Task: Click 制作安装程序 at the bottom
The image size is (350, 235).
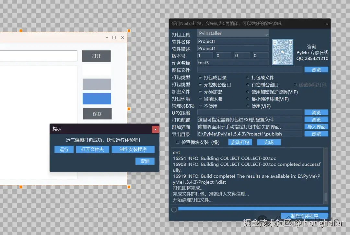Action: (304, 216)
